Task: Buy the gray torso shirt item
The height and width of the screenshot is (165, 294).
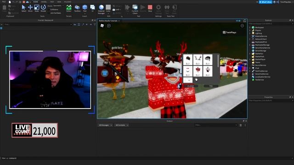Action: pos(208,71)
